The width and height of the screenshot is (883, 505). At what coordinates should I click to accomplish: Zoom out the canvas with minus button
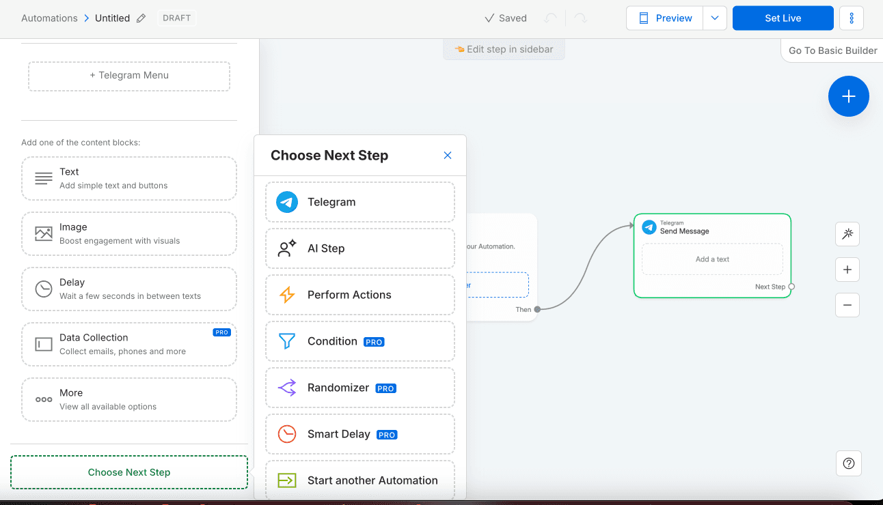847,305
